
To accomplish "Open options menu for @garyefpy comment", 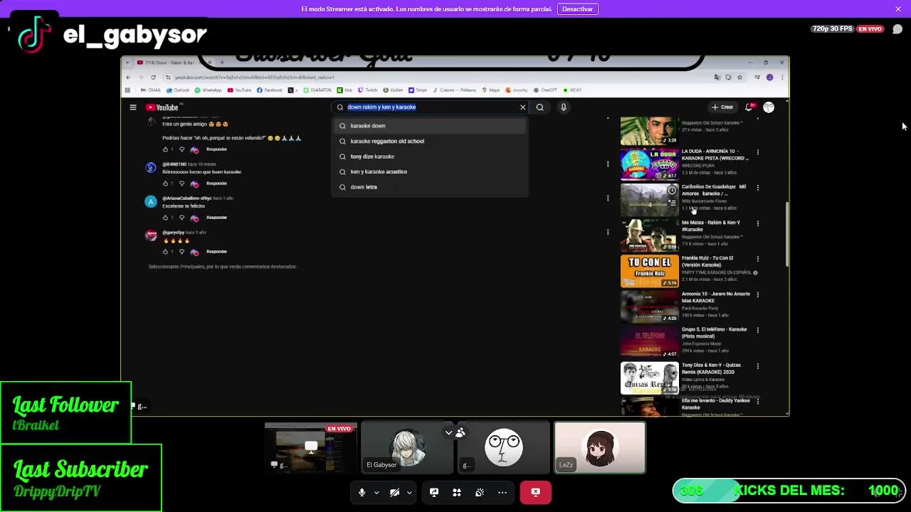I will [608, 233].
